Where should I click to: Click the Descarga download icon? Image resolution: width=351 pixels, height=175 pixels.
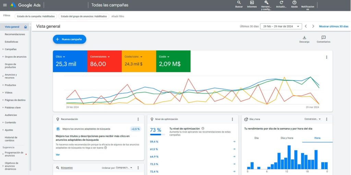click(304, 38)
